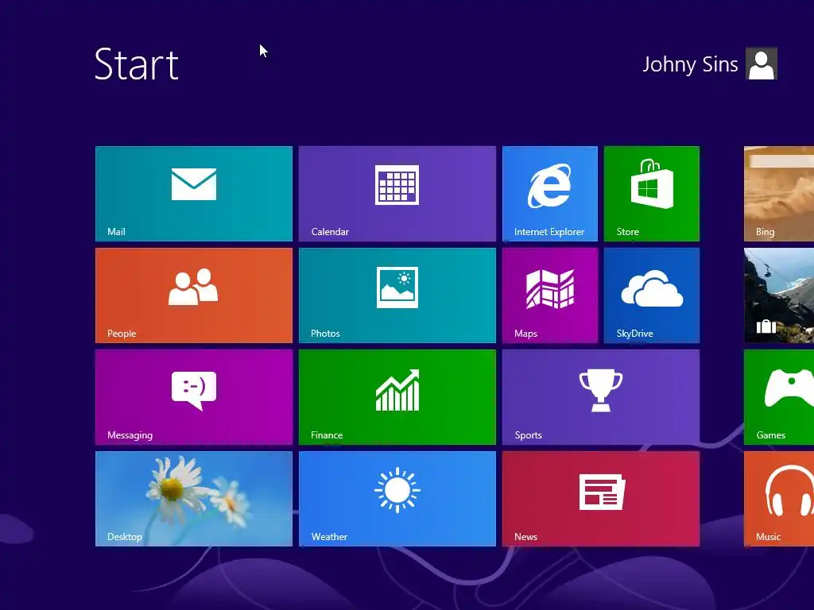Open the SkyDrive tile
This screenshot has width=814, height=610.
tap(652, 295)
